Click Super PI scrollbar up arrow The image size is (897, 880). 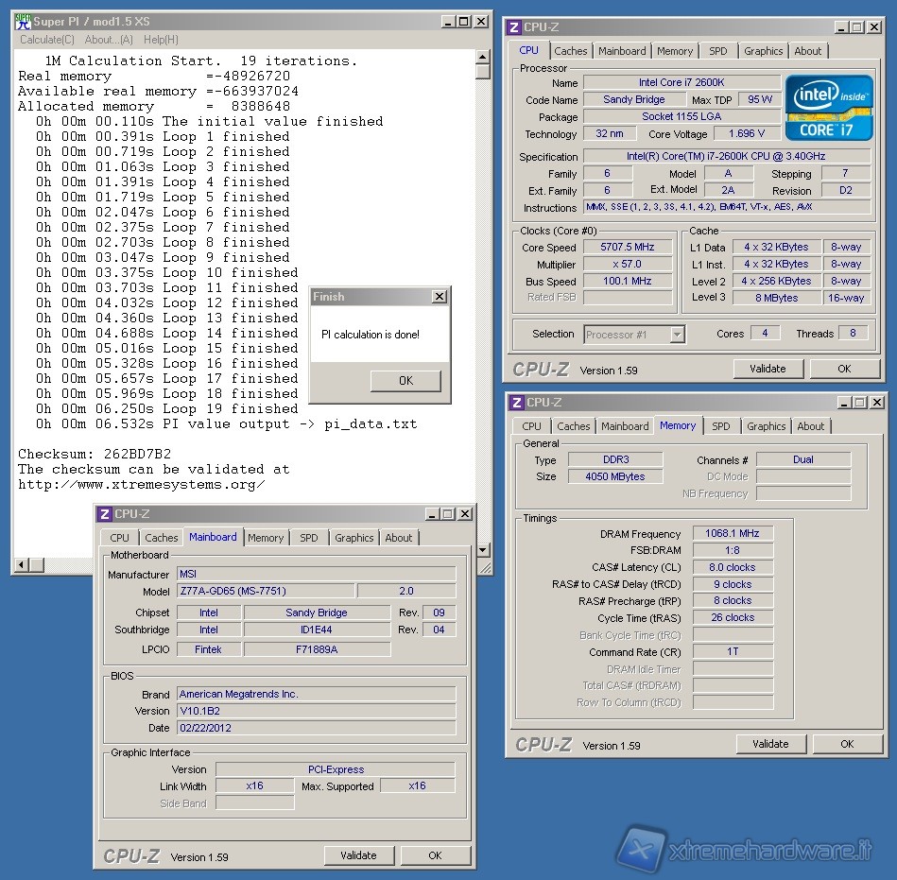click(483, 56)
